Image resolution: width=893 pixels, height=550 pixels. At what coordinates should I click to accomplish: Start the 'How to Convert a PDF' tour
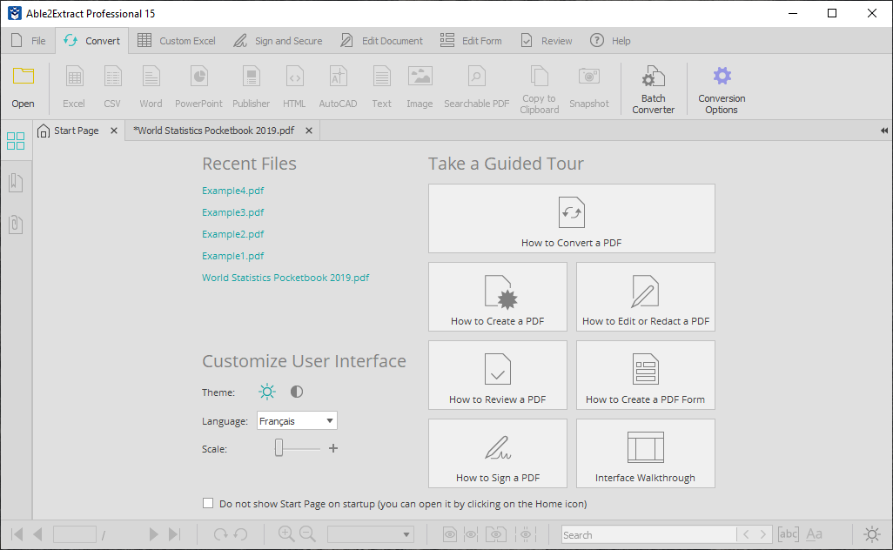click(x=571, y=218)
